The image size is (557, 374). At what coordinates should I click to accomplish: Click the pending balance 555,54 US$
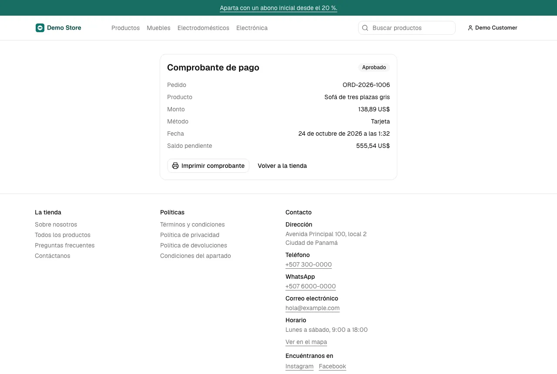(373, 146)
